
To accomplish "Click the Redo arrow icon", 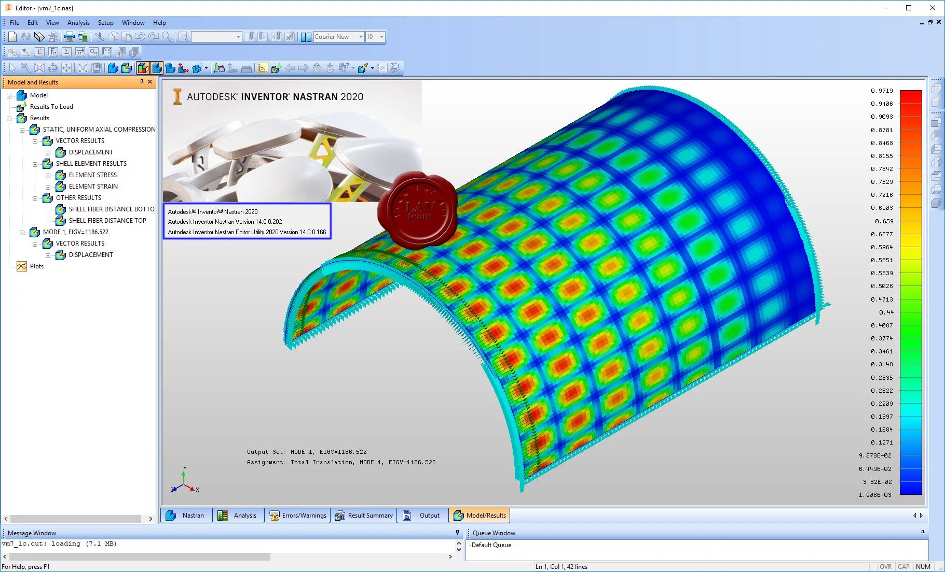I will (153, 37).
